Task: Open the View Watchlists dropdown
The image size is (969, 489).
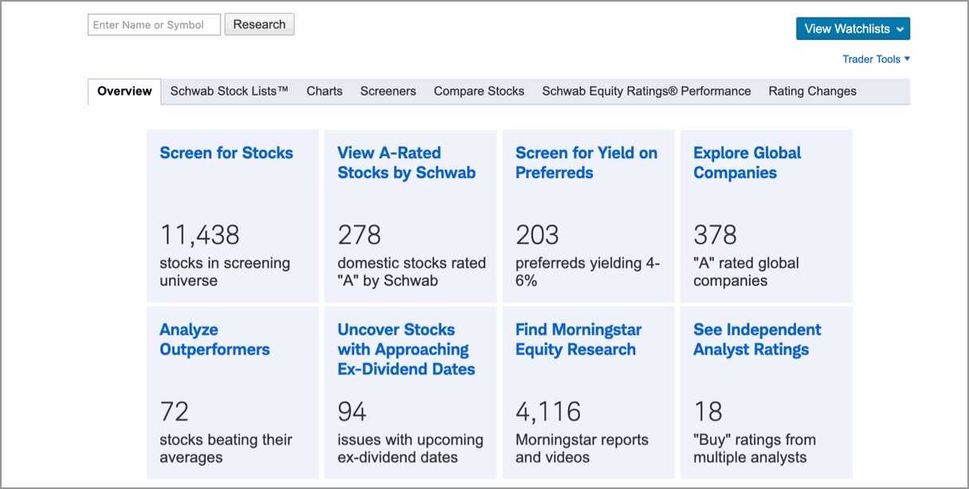Action: pos(852,29)
